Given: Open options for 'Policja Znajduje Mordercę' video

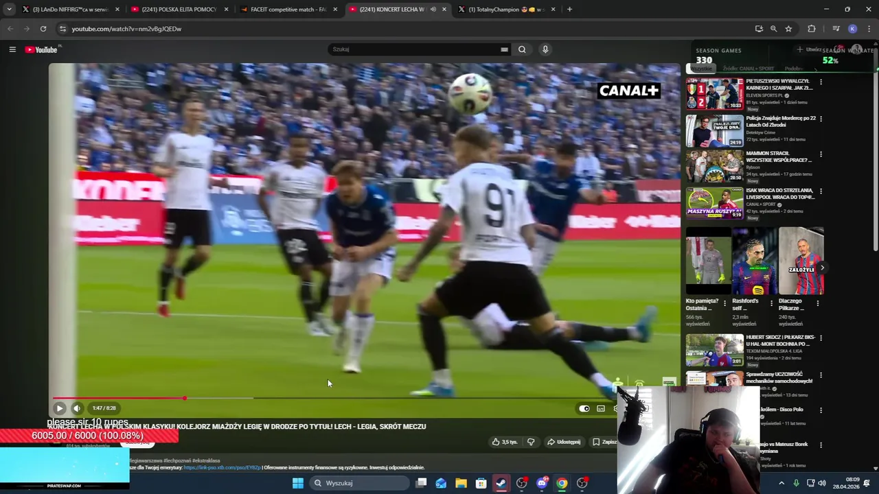Looking at the screenshot, I should [x=821, y=119].
